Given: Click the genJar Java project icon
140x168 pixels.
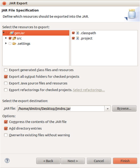Looking at the screenshot, I should pos(12,33).
